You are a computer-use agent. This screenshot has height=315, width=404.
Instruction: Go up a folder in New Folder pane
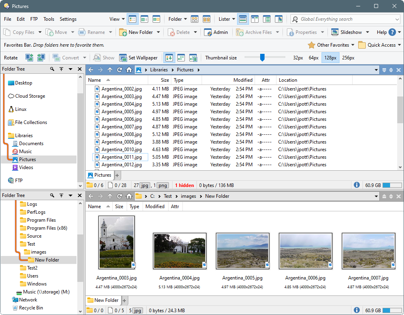[x=110, y=196]
